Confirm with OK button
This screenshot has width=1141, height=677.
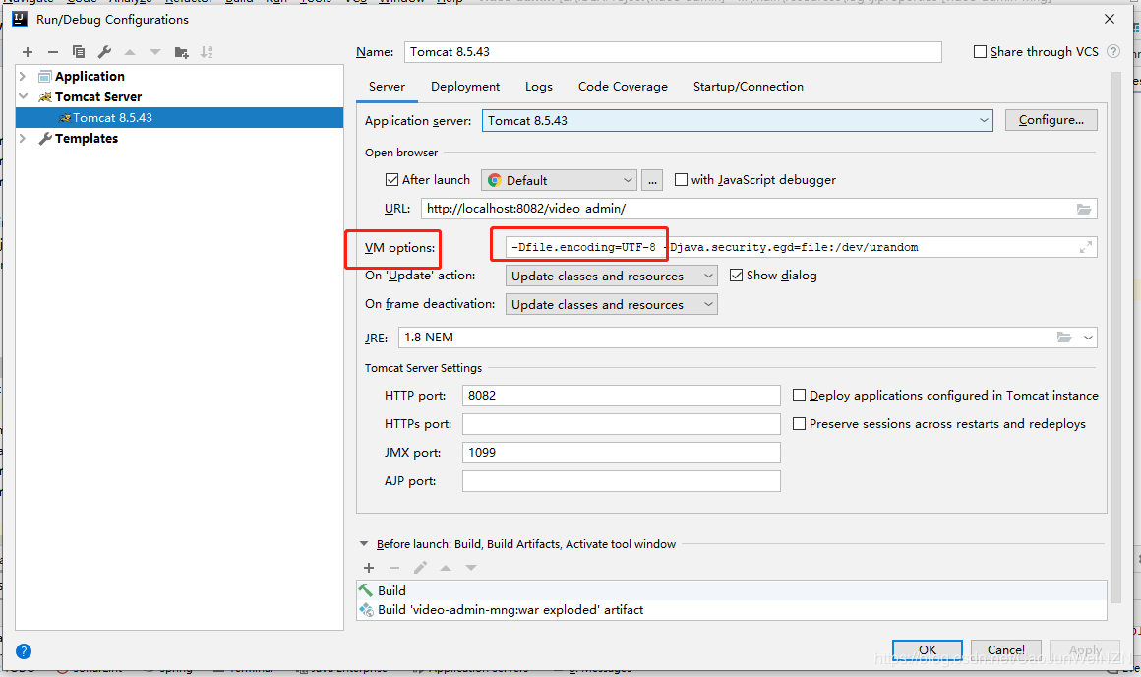tap(927, 649)
